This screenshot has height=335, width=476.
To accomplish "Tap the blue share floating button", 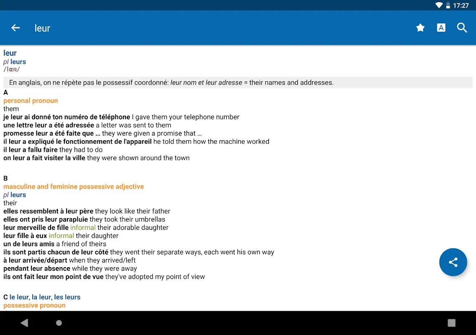I will coord(453,263).
